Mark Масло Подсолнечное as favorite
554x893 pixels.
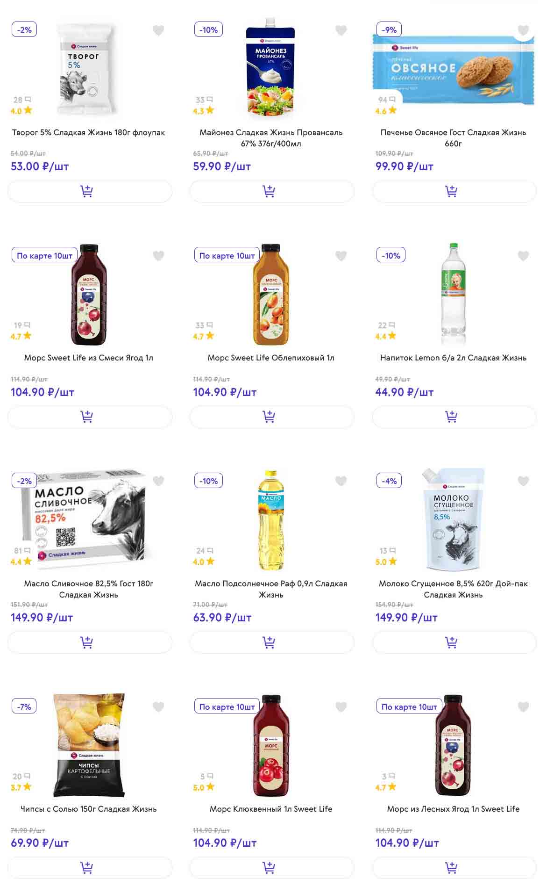341,481
